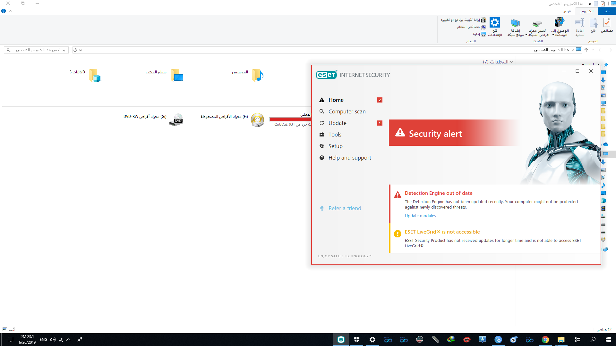Click إدارة (Manage) in the ribbon
The width and height of the screenshot is (616, 346).
coord(479,34)
